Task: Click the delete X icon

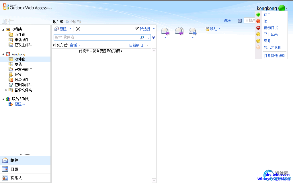Action: [x=78, y=29]
